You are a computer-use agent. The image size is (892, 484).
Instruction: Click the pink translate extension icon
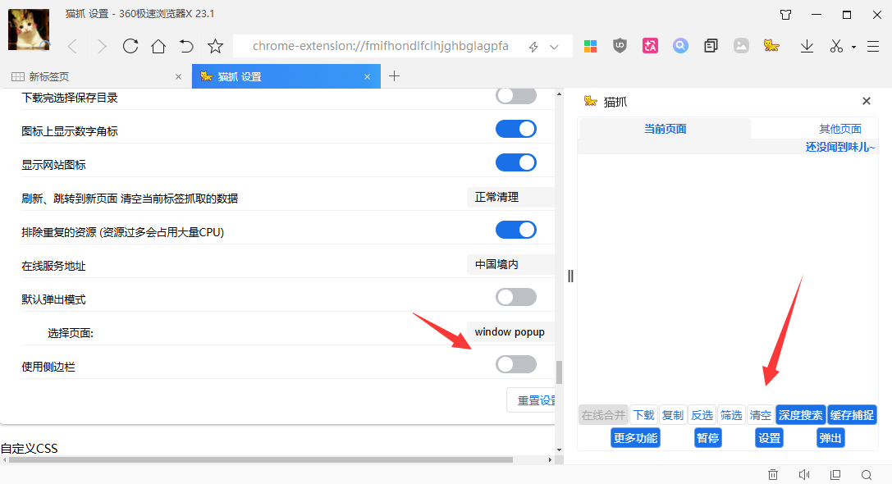click(x=651, y=46)
